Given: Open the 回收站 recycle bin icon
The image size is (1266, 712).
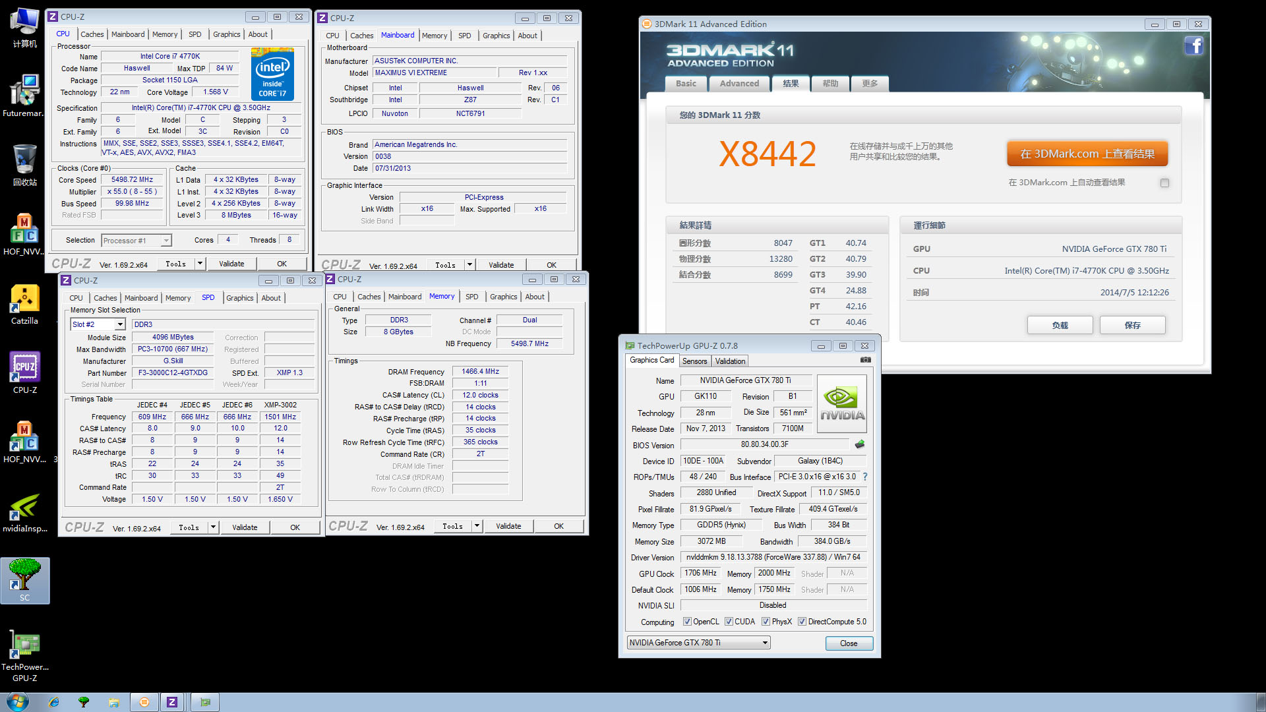Looking at the screenshot, I should click(24, 165).
